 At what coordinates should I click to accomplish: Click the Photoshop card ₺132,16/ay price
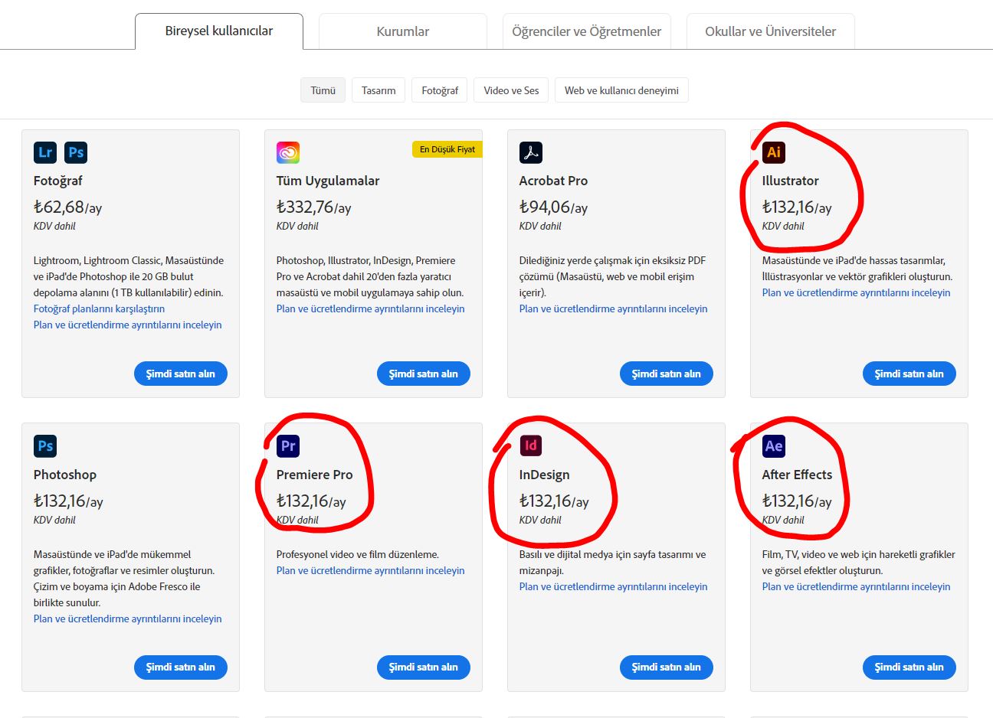pyautogui.click(x=68, y=501)
